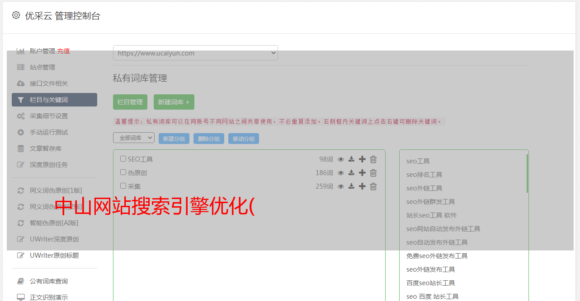
Task: Go to 站点管理 in the sidebar
Action: [42, 67]
